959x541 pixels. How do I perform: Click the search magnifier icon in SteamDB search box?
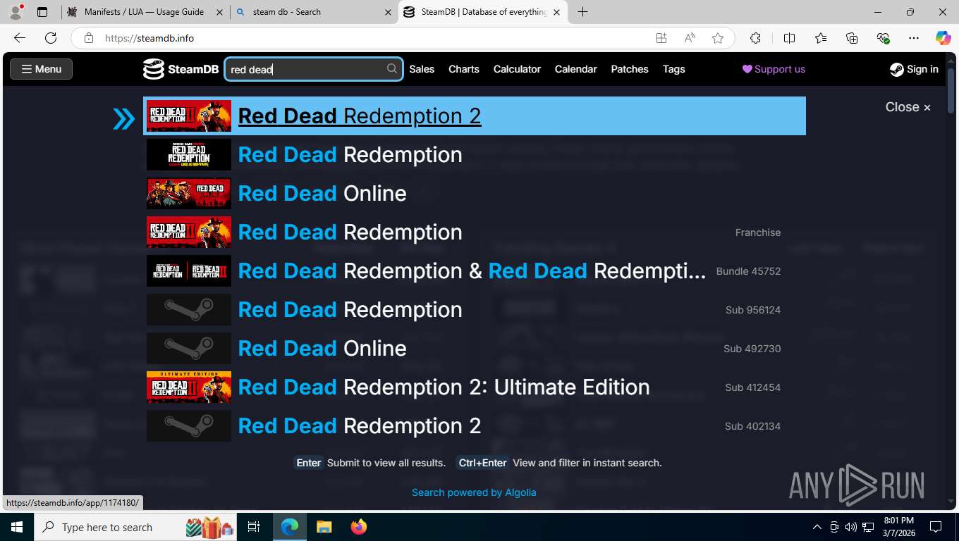(392, 68)
